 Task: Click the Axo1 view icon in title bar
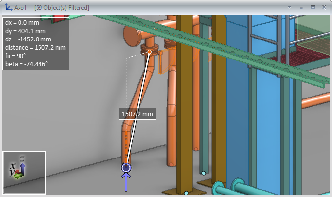(x=8, y=8)
